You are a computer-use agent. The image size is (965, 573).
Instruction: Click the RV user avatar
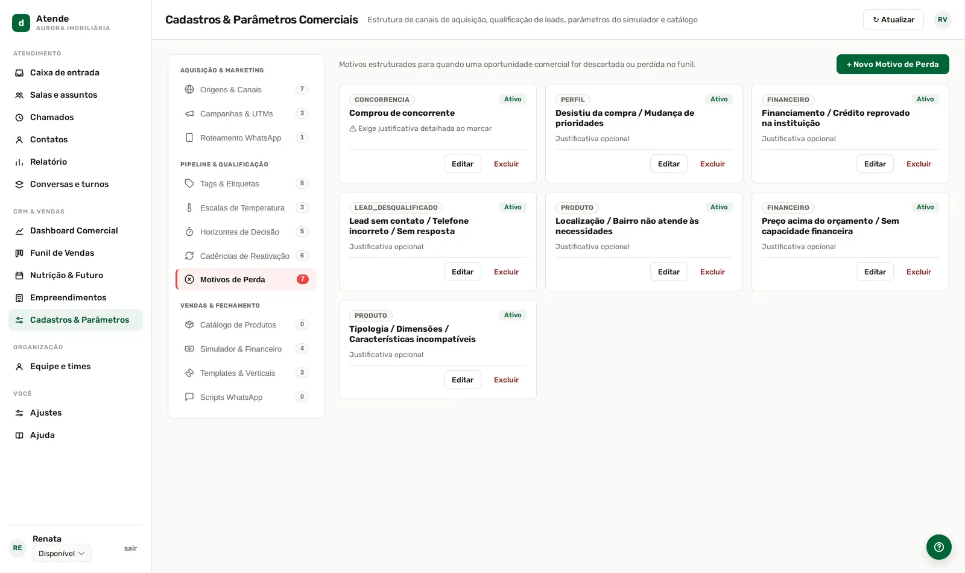tap(943, 20)
